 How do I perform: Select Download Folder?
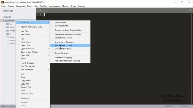click(x=70, y=26)
